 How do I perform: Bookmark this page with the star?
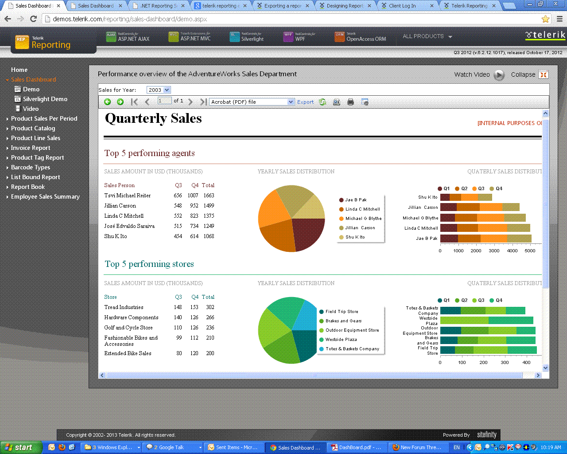pos(545,19)
